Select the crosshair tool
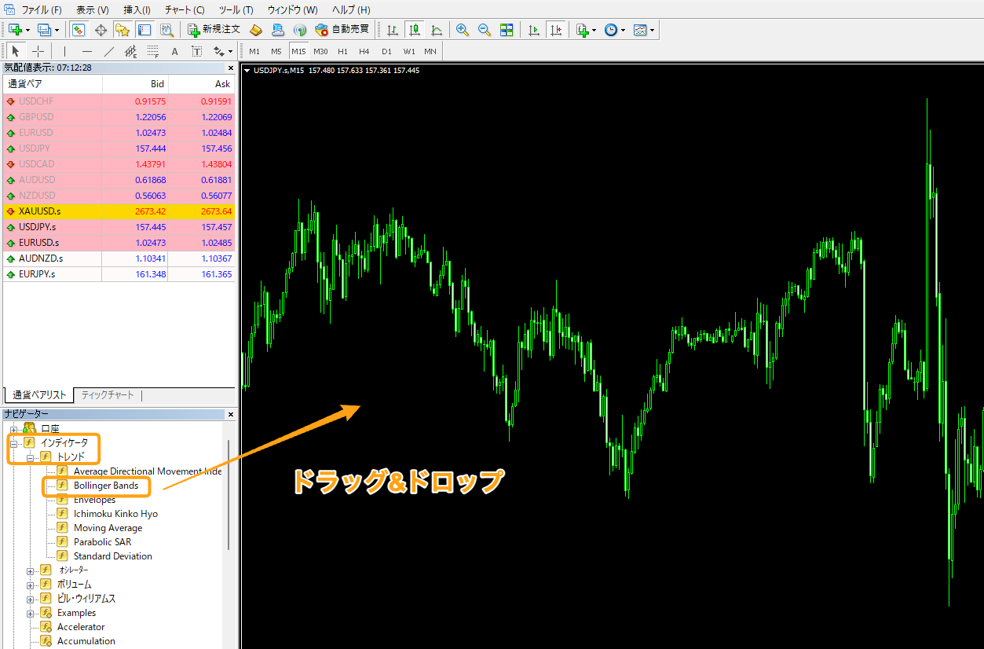Image resolution: width=984 pixels, height=649 pixels. (x=38, y=51)
